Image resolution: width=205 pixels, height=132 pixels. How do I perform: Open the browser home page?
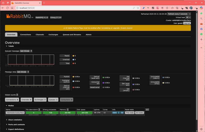pos(12,8)
